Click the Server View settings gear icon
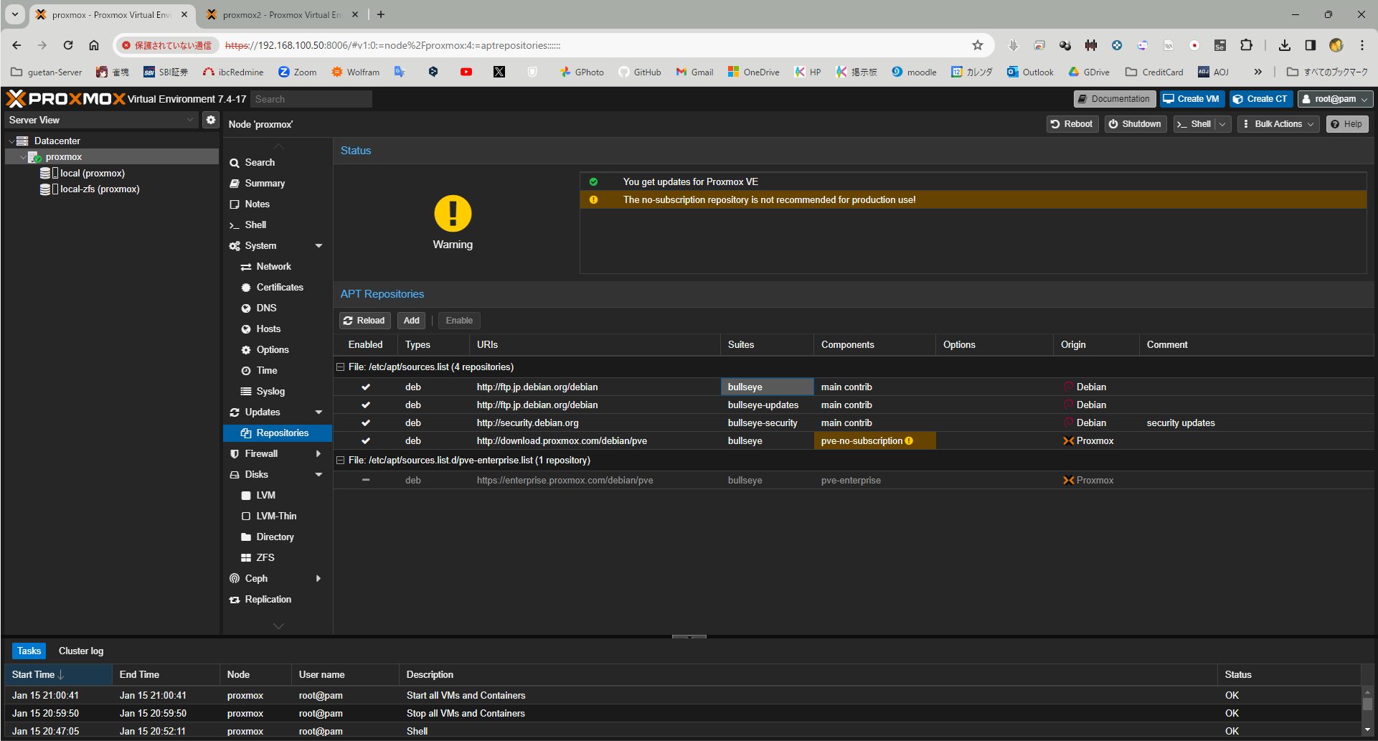1378x741 pixels. [x=211, y=120]
